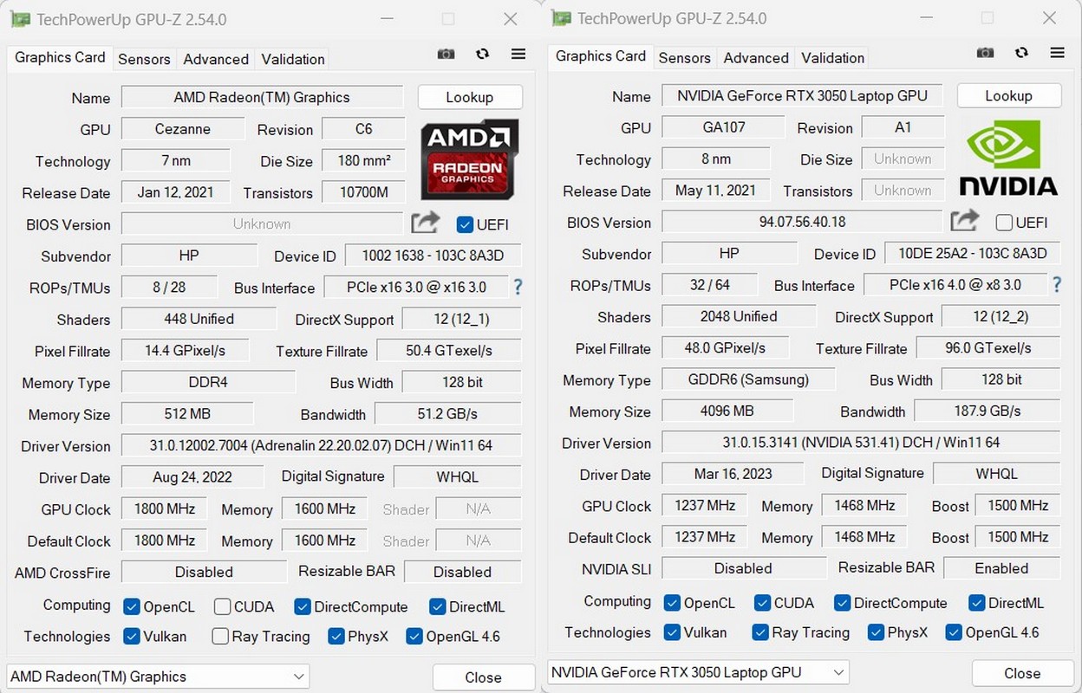Viewport: 1082px width, 693px height.
Task: Click the Resizable BAR value Enabled
Action: (1001, 568)
